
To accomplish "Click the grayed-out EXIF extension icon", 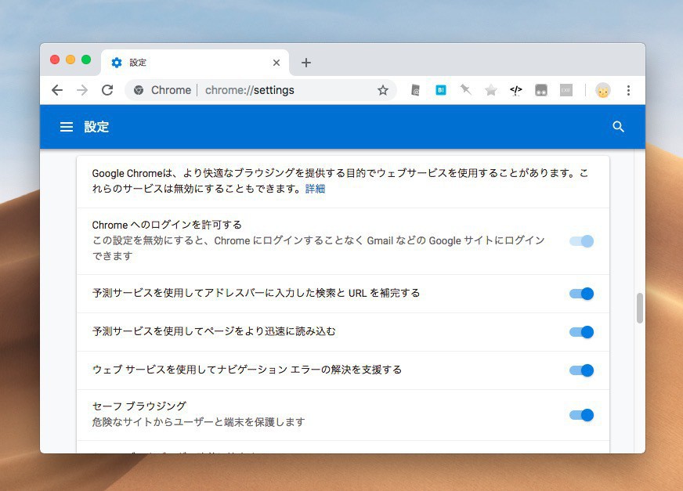I will click(x=566, y=90).
